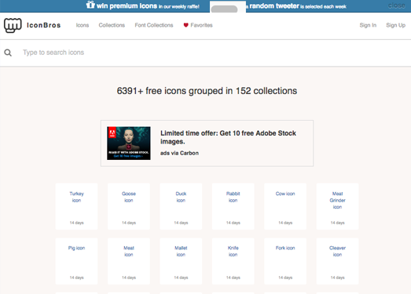The image size is (411, 294).
Task: Click the Sign In link
Action: tap(368, 25)
